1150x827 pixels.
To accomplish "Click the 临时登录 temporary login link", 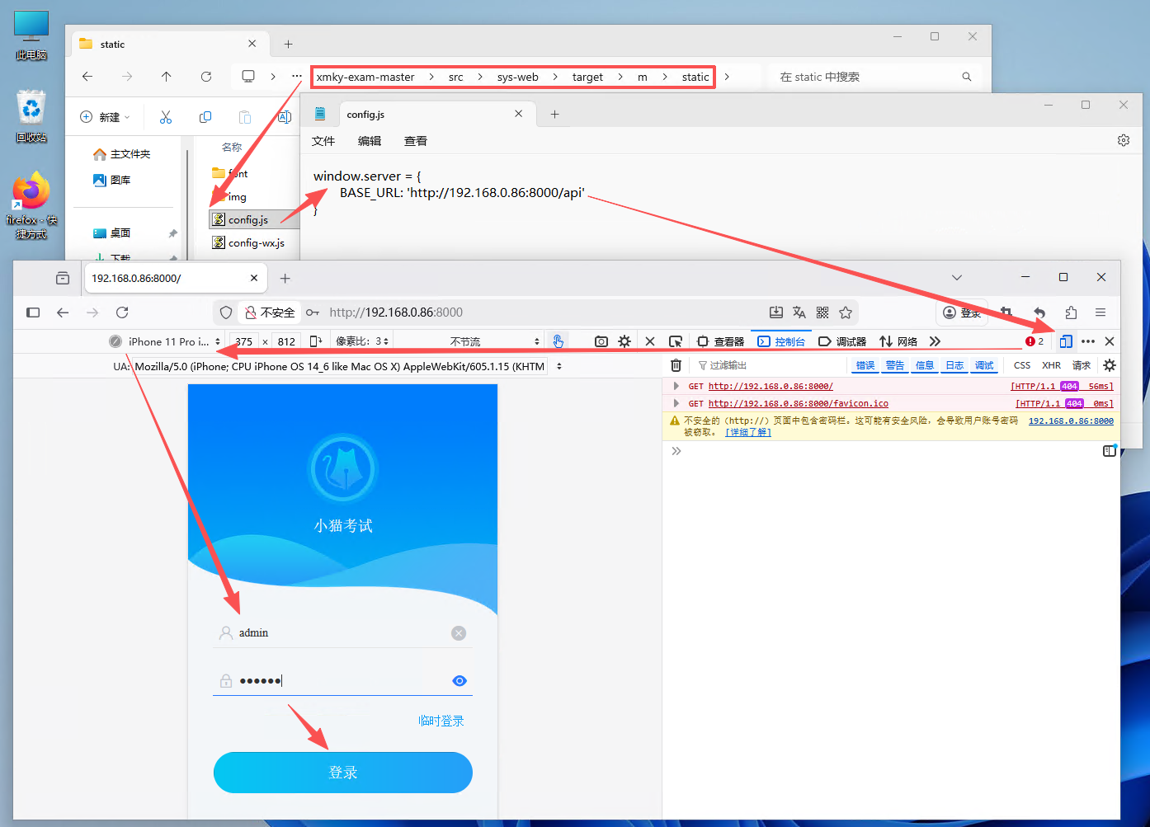I will click(441, 721).
